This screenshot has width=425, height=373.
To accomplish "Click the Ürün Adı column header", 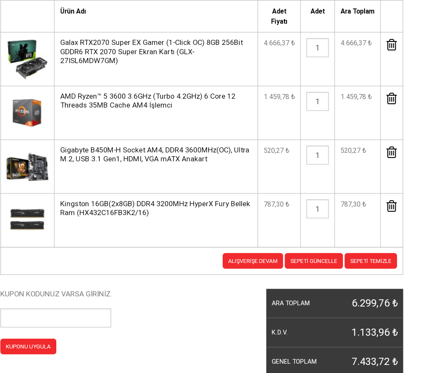I will pos(73,11).
